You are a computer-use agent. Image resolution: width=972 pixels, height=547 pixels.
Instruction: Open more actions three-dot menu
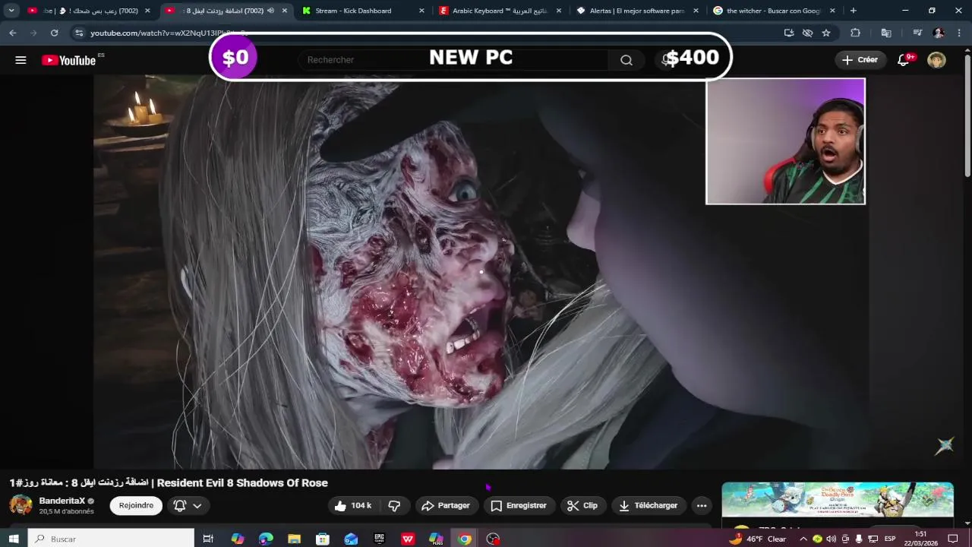click(x=702, y=505)
